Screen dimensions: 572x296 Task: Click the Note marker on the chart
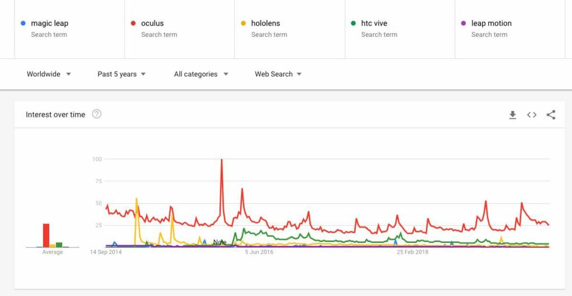[x=220, y=242]
